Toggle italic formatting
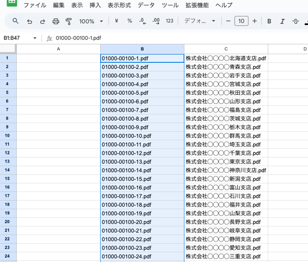Viewport: 308px width, 262px height. (x=283, y=21)
